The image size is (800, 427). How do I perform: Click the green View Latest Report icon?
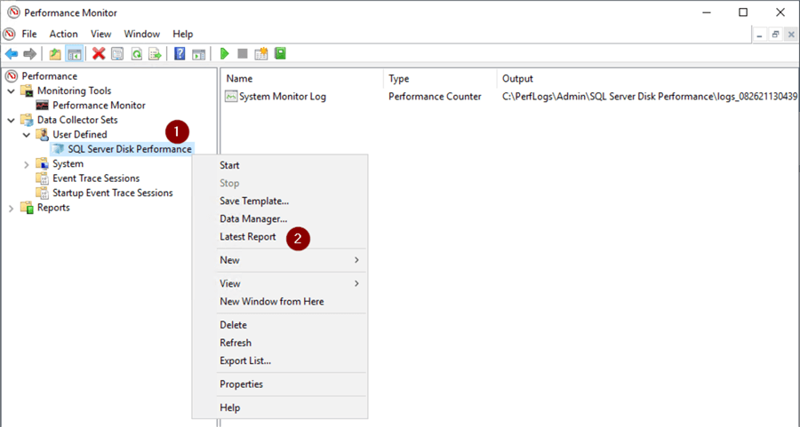click(x=280, y=54)
